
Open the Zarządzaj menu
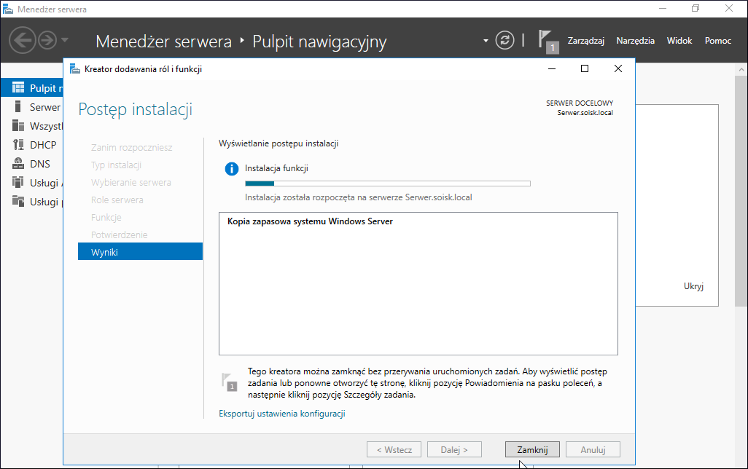point(586,41)
